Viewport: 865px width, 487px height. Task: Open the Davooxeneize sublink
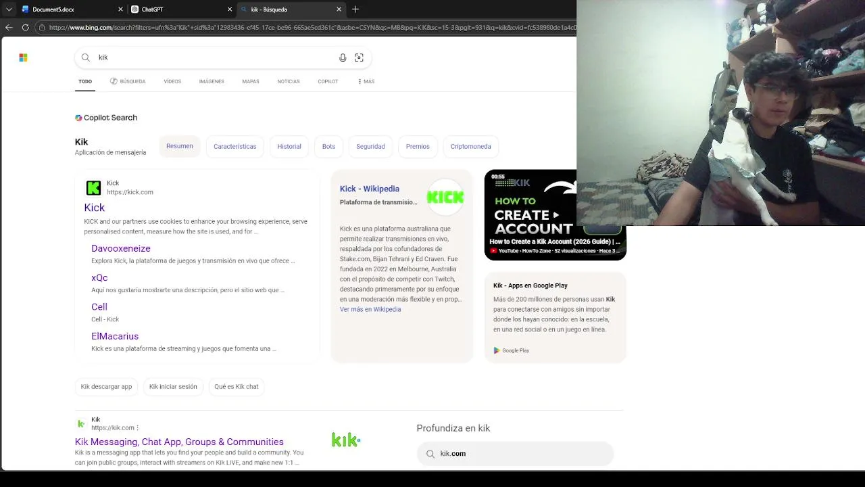tap(121, 248)
